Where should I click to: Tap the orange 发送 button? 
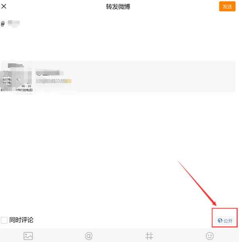coord(227,6)
